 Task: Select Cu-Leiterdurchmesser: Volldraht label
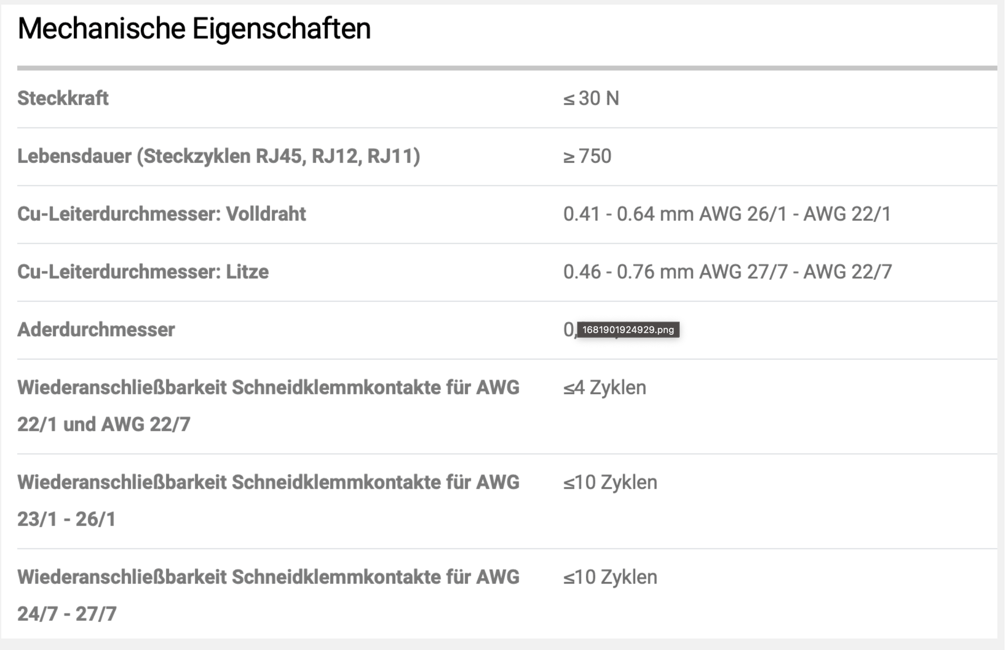point(161,214)
